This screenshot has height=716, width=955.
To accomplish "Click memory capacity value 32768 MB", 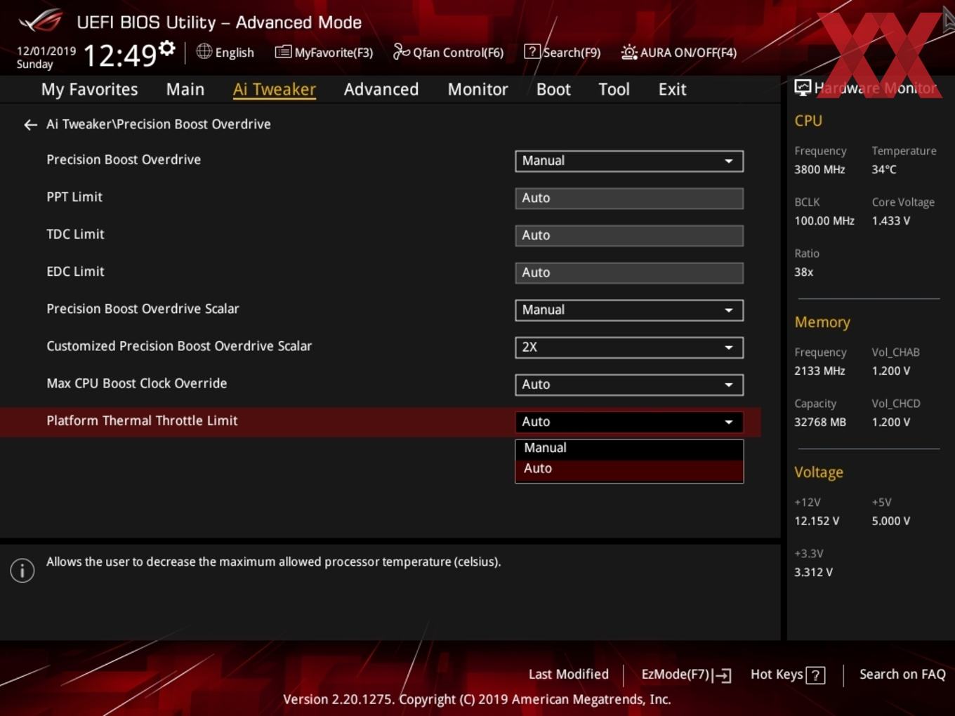I will coord(820,422).
